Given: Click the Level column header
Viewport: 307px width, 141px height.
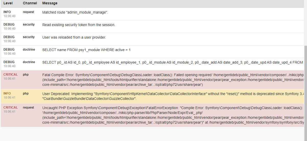Looking at the screenshot, I should coord(8,3).
